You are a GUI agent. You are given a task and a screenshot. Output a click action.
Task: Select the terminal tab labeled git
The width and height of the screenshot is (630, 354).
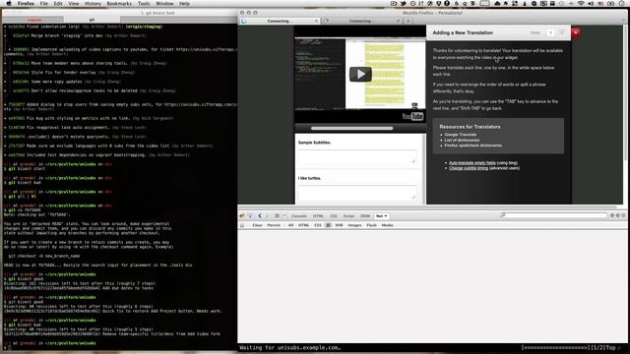pos(92,20)
